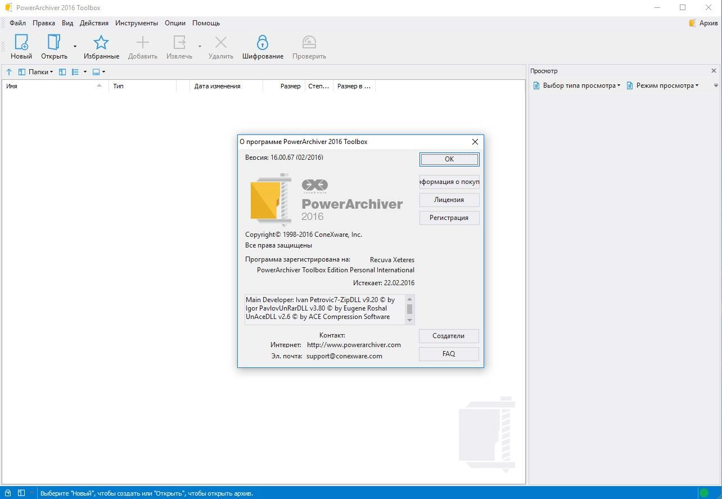This screenshot has width=722, height=499.
Task: Click the lock icon in the status bar
Action: coord(8,493)
